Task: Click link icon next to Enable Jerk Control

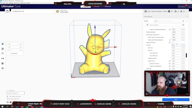Action: tap(170, 43)
